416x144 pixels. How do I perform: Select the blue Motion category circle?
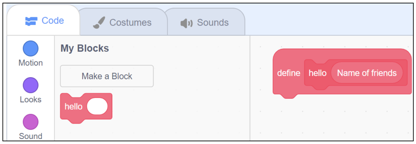(x=31, y=48)
